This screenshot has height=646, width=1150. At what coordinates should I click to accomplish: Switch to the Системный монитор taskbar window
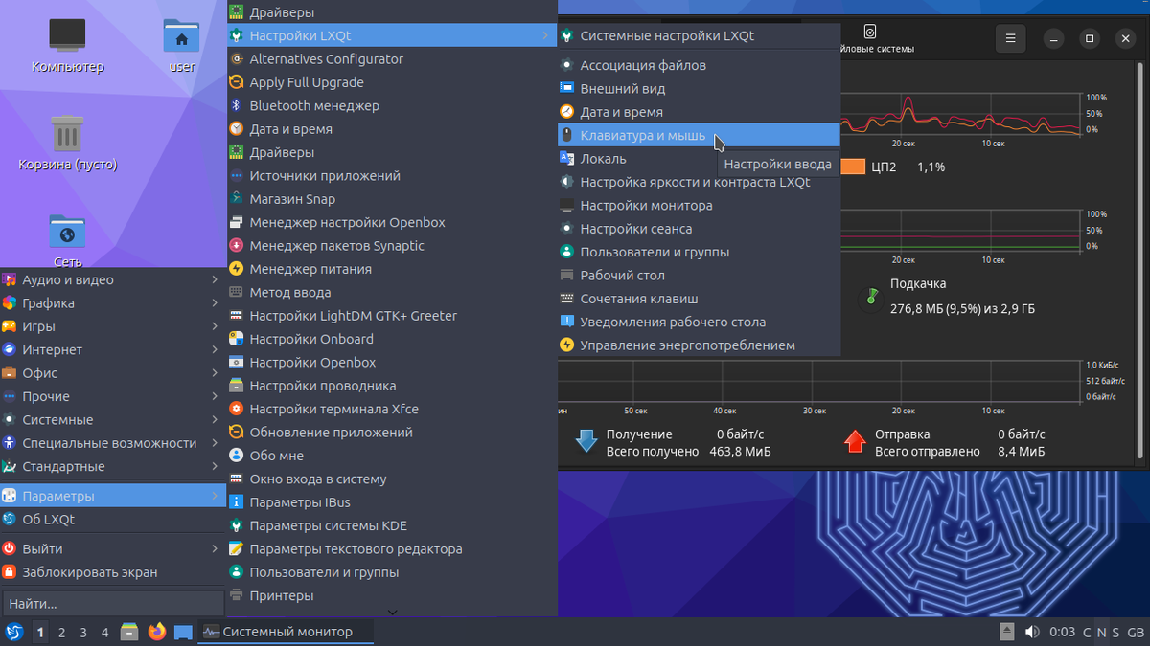click(285, 632)
